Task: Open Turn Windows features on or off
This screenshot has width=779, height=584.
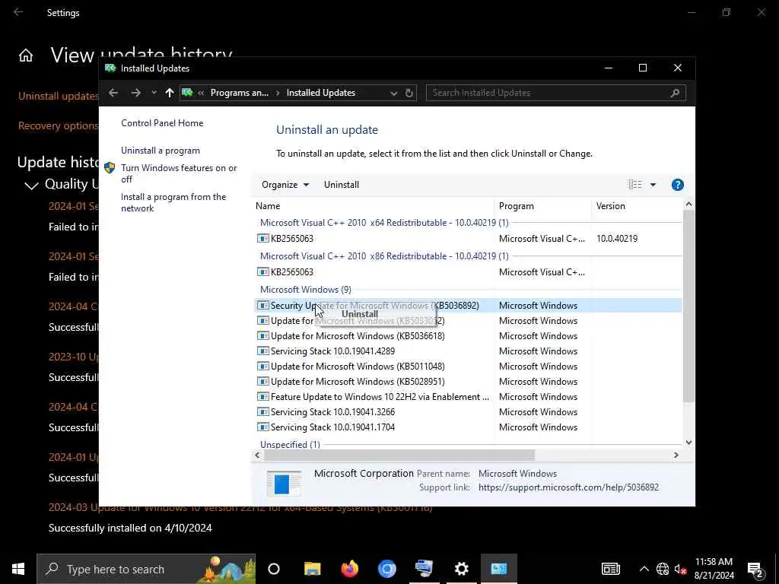Action: pos(179,173)
